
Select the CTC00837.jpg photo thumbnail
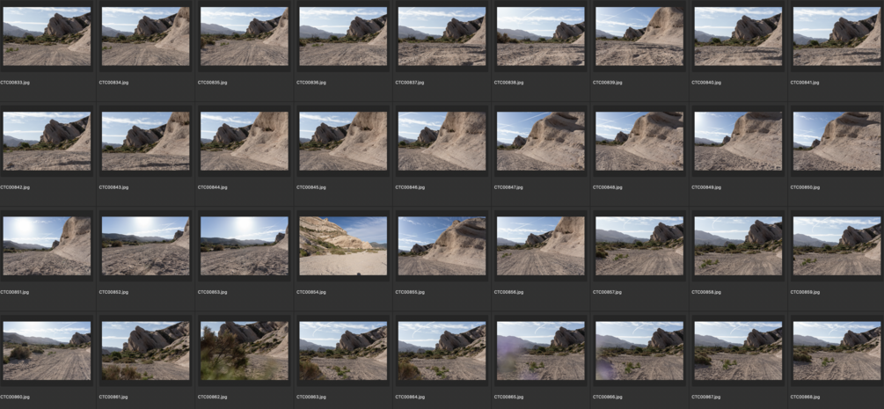tap(442, 36)
